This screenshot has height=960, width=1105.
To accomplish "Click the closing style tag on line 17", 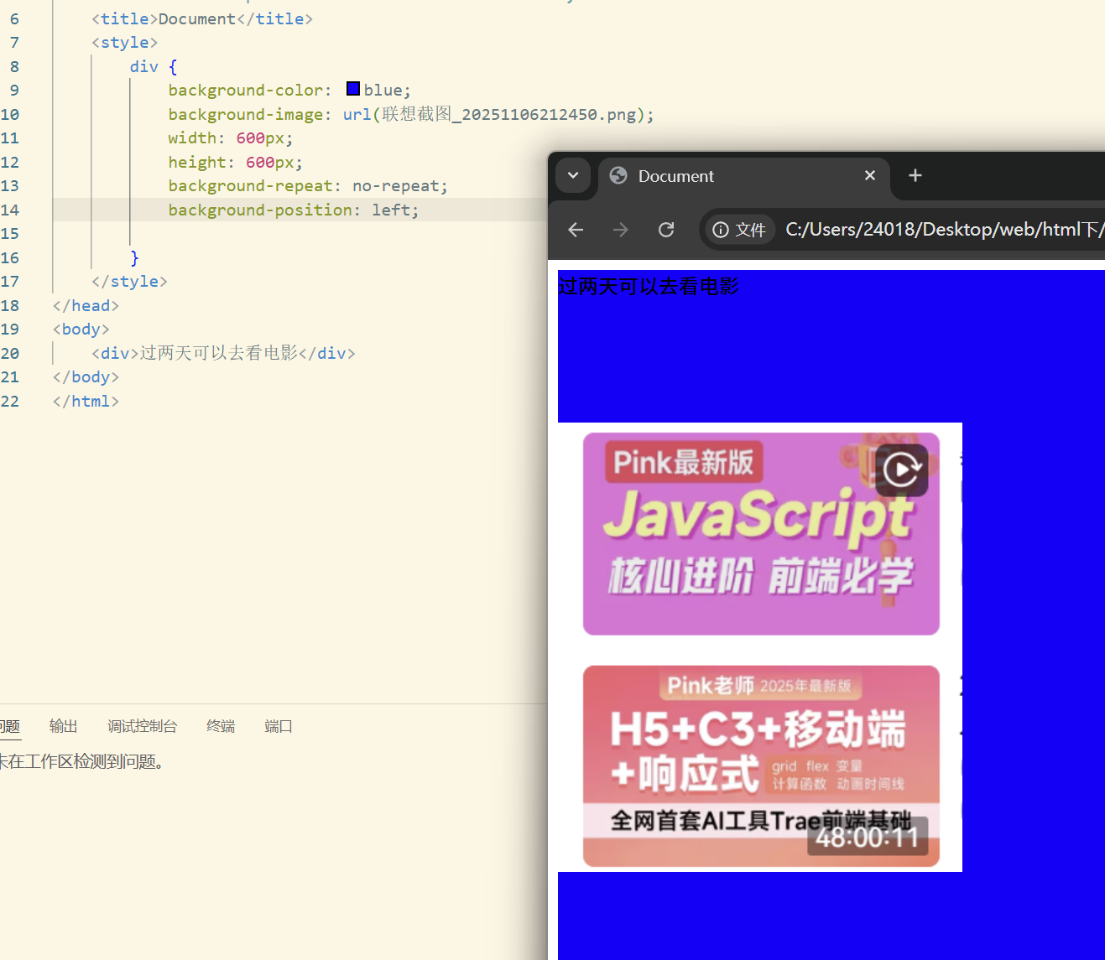I will click(x=129, y=281).
